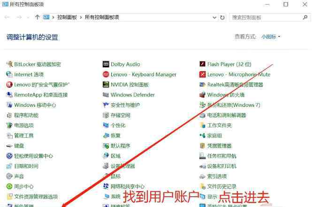Click the 所有控制面板项 breadcrumb segment

click(x=102, y=17)
